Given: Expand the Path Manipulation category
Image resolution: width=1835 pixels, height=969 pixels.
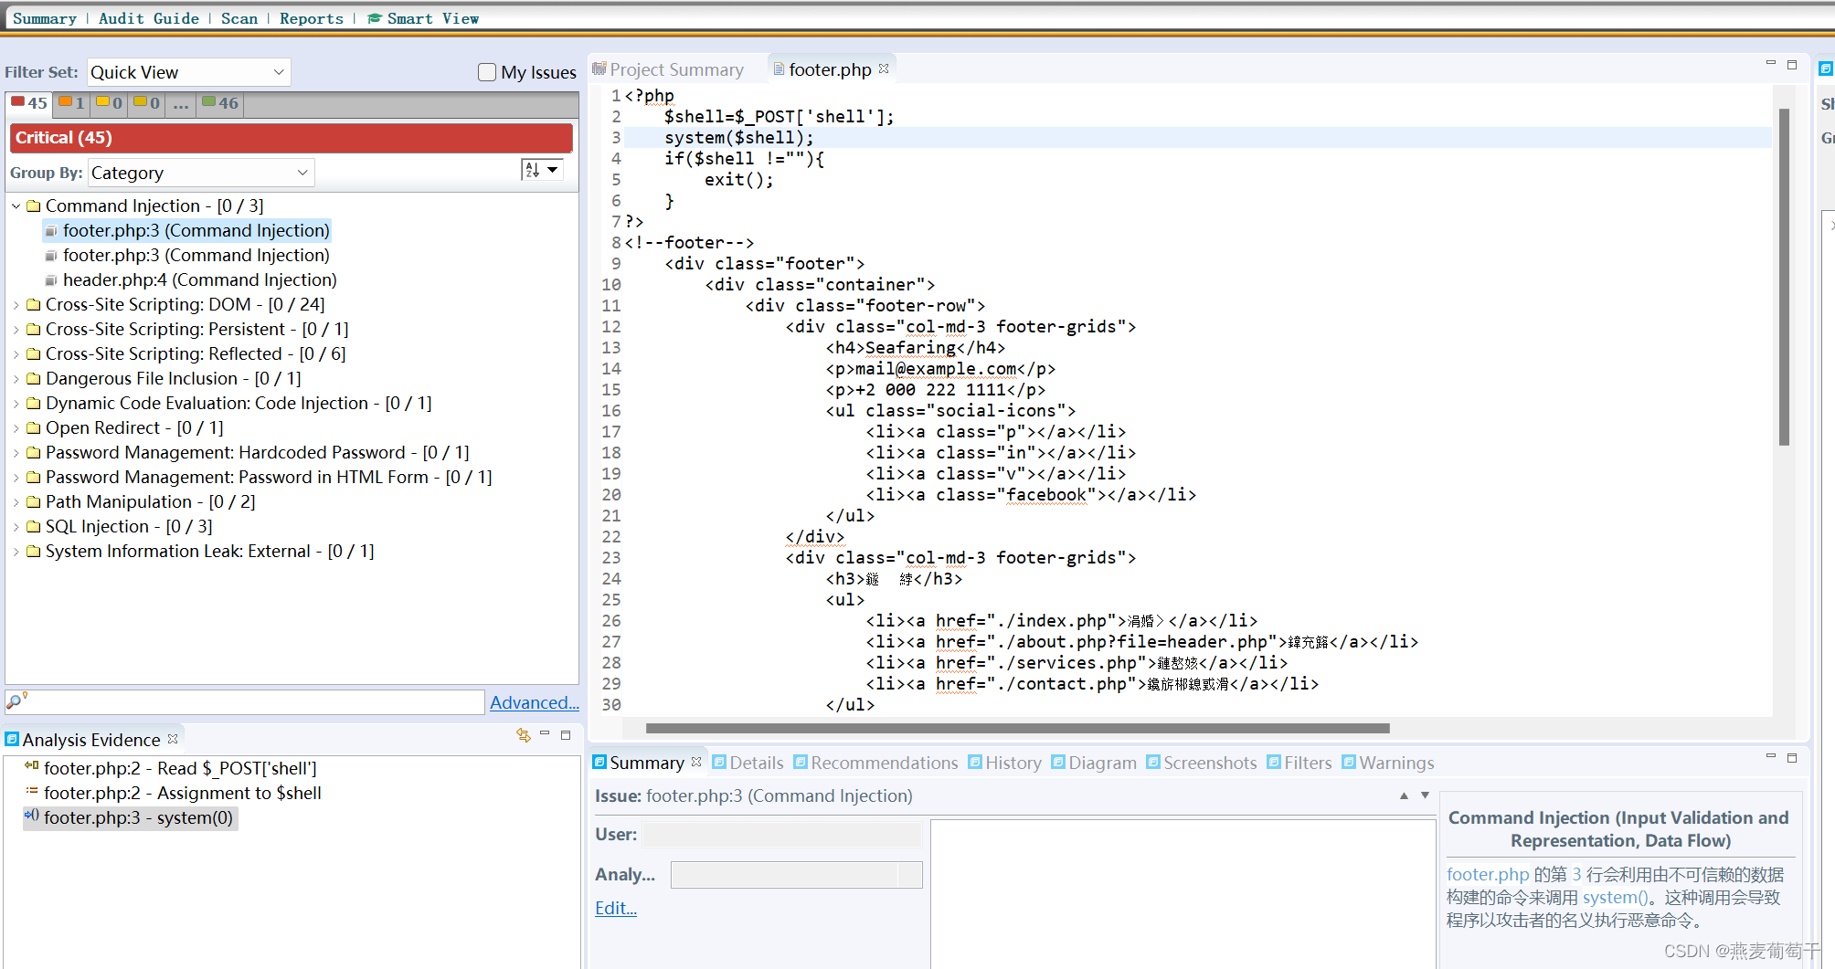Looking at the screenshot, I should [16, 502].
